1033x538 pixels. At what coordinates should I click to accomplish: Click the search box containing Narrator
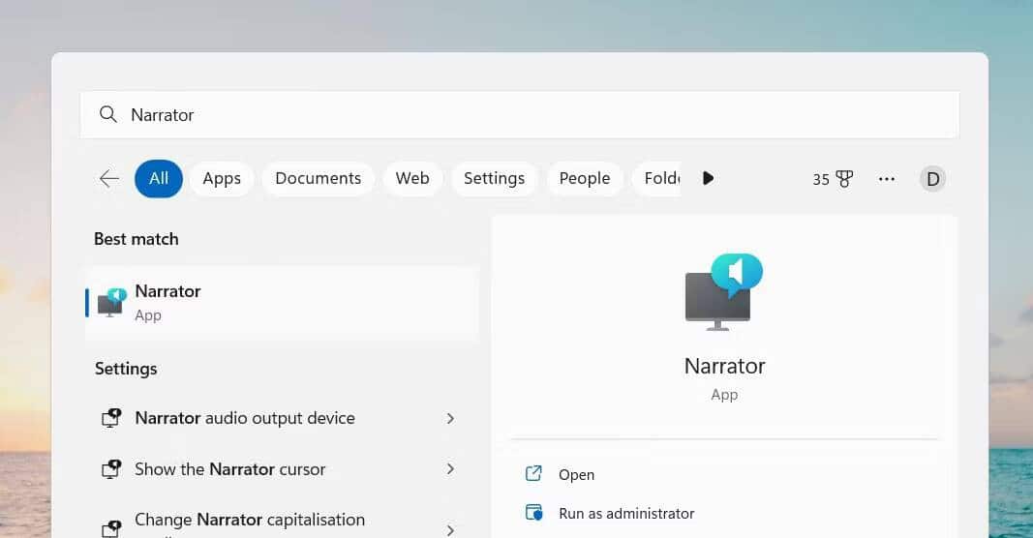coord(519,114)
